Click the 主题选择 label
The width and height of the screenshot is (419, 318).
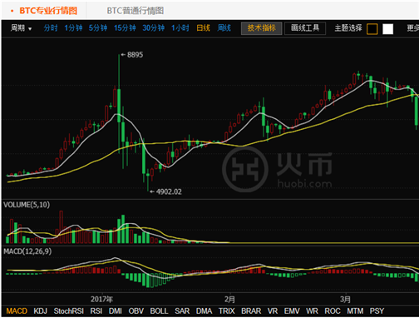(348, 28)
